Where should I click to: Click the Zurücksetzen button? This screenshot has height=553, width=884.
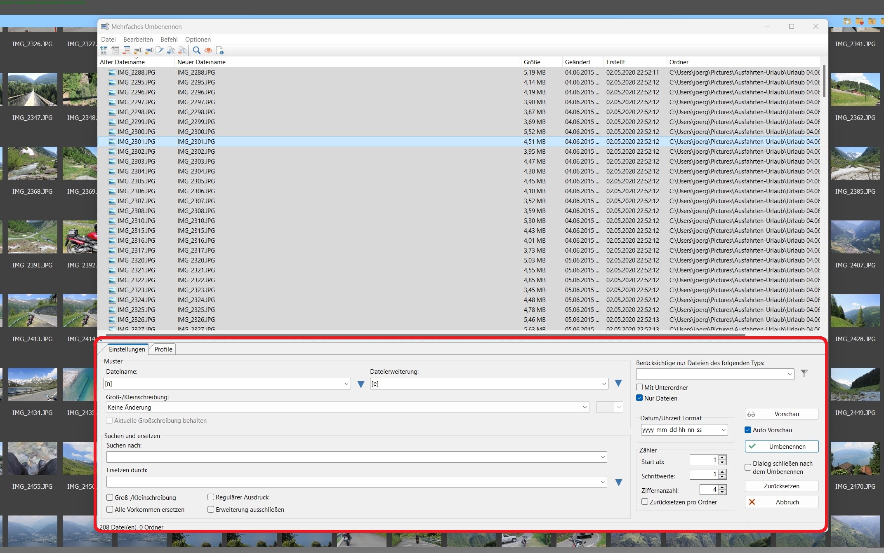point(781,486)
